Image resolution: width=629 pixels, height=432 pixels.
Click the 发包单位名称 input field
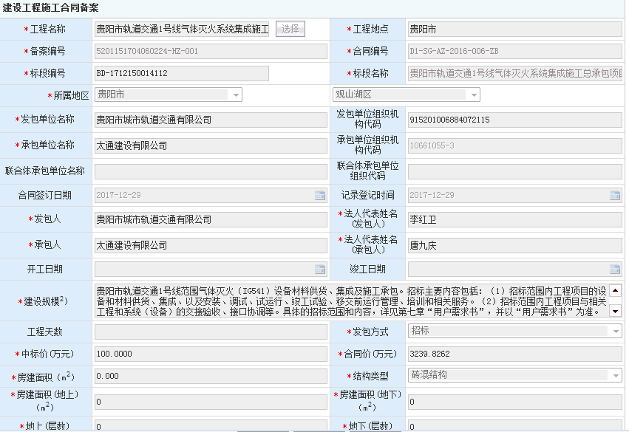click(x=210, y=120)
